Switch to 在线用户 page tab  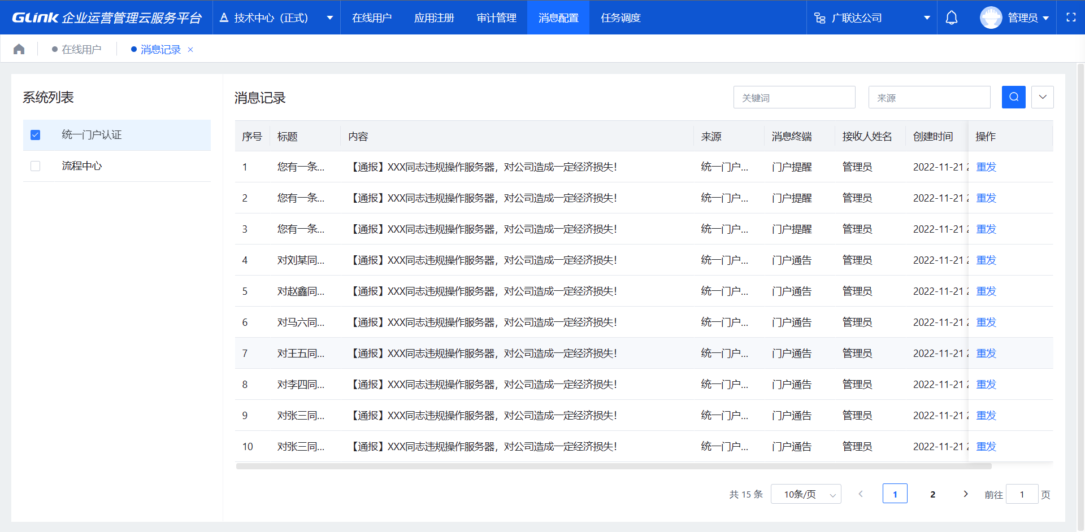(x=76, y=50)
